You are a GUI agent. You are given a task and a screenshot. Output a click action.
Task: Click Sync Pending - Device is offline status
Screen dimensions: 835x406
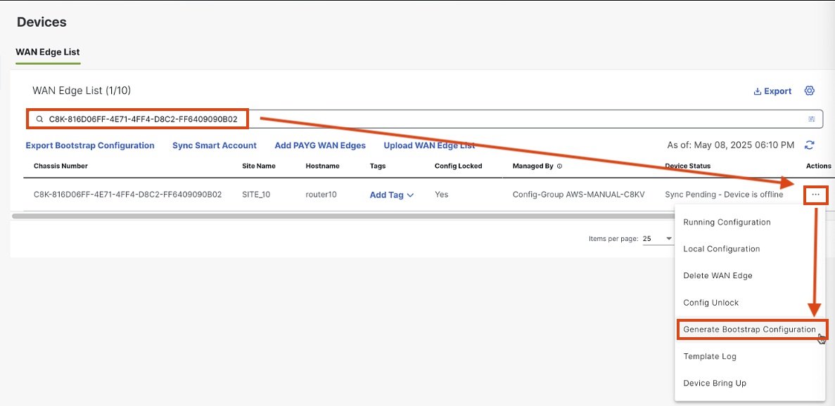[724, 195]
